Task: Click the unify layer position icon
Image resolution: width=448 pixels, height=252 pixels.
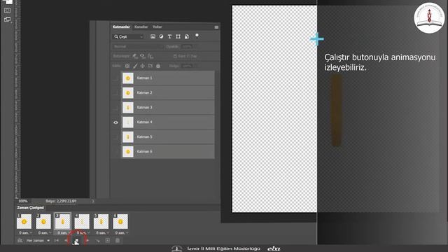Action: [x=135, y=56]
